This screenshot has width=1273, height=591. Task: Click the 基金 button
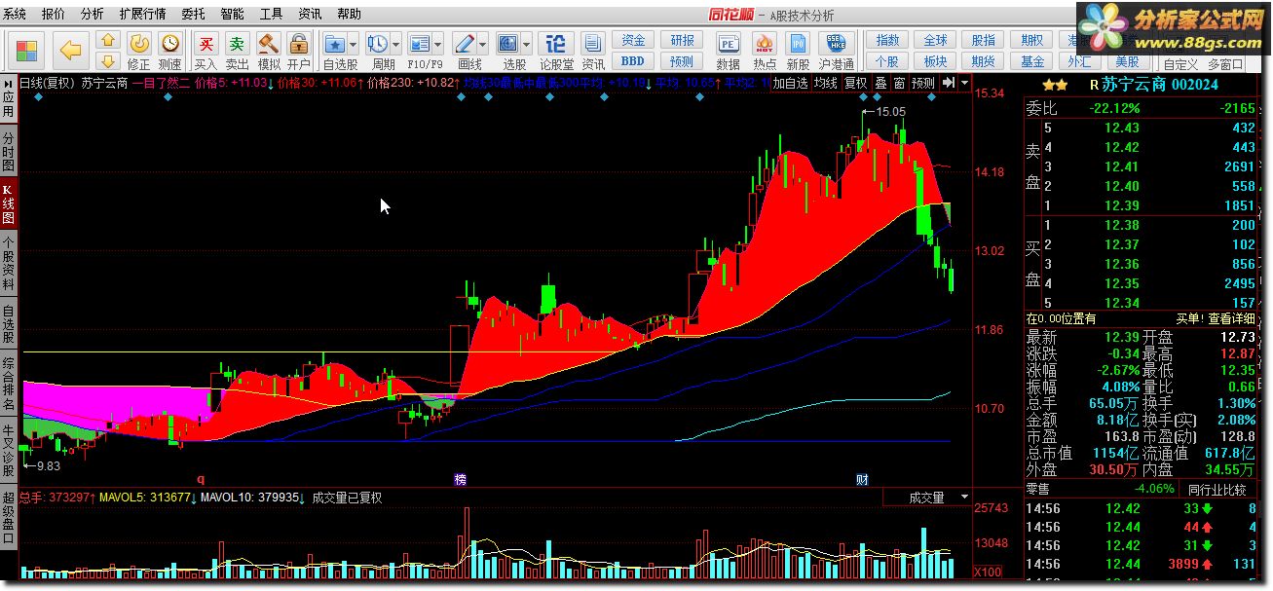tap(1032, 61)
